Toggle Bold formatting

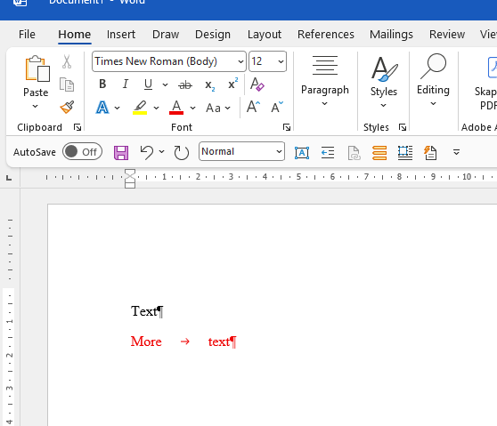point(102,84)
